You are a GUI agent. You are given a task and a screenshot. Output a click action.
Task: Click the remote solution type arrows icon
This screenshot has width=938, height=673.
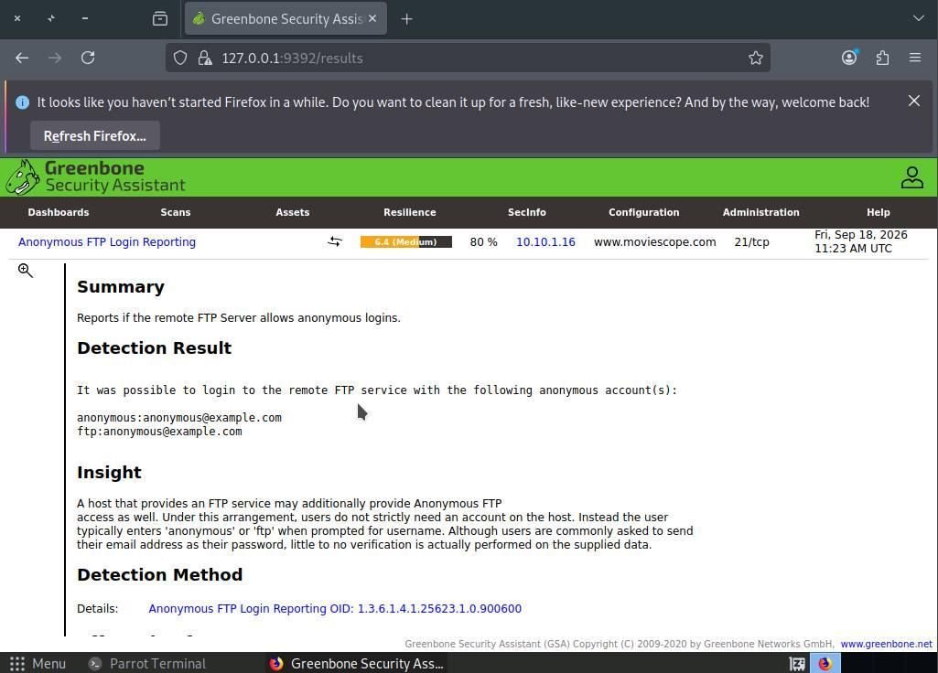tap(335, 241)
